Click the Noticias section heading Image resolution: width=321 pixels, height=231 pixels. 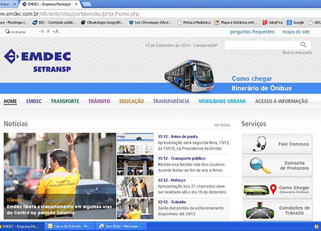click(x=16, y=124)
